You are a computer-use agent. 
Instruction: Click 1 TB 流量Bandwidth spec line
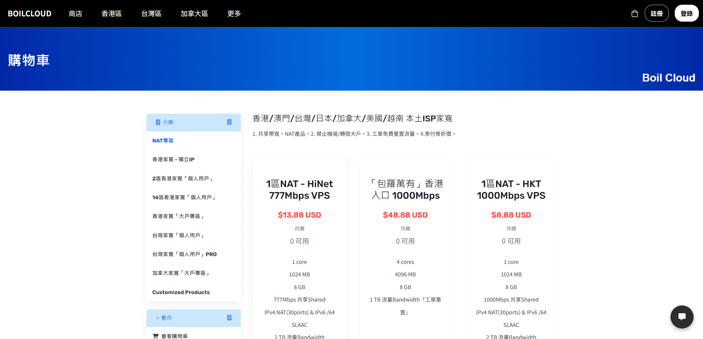point(405,306)
